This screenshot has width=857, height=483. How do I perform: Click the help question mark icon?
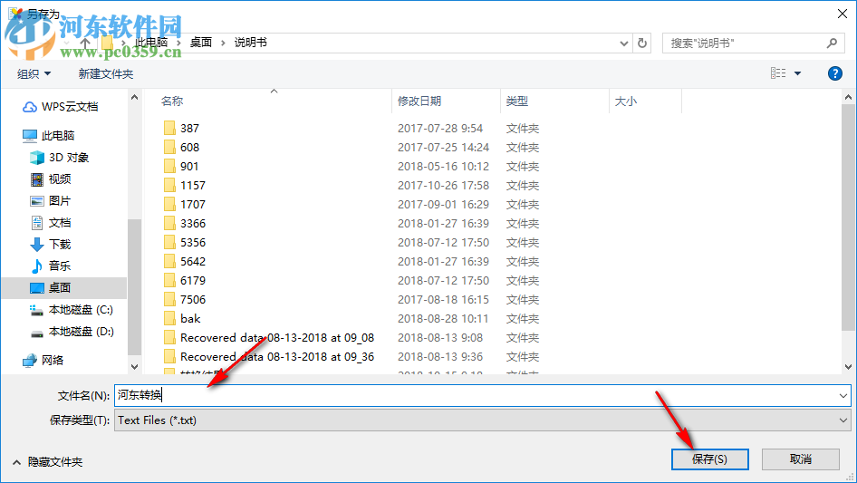pyautogui.click(x=834, y=73)
